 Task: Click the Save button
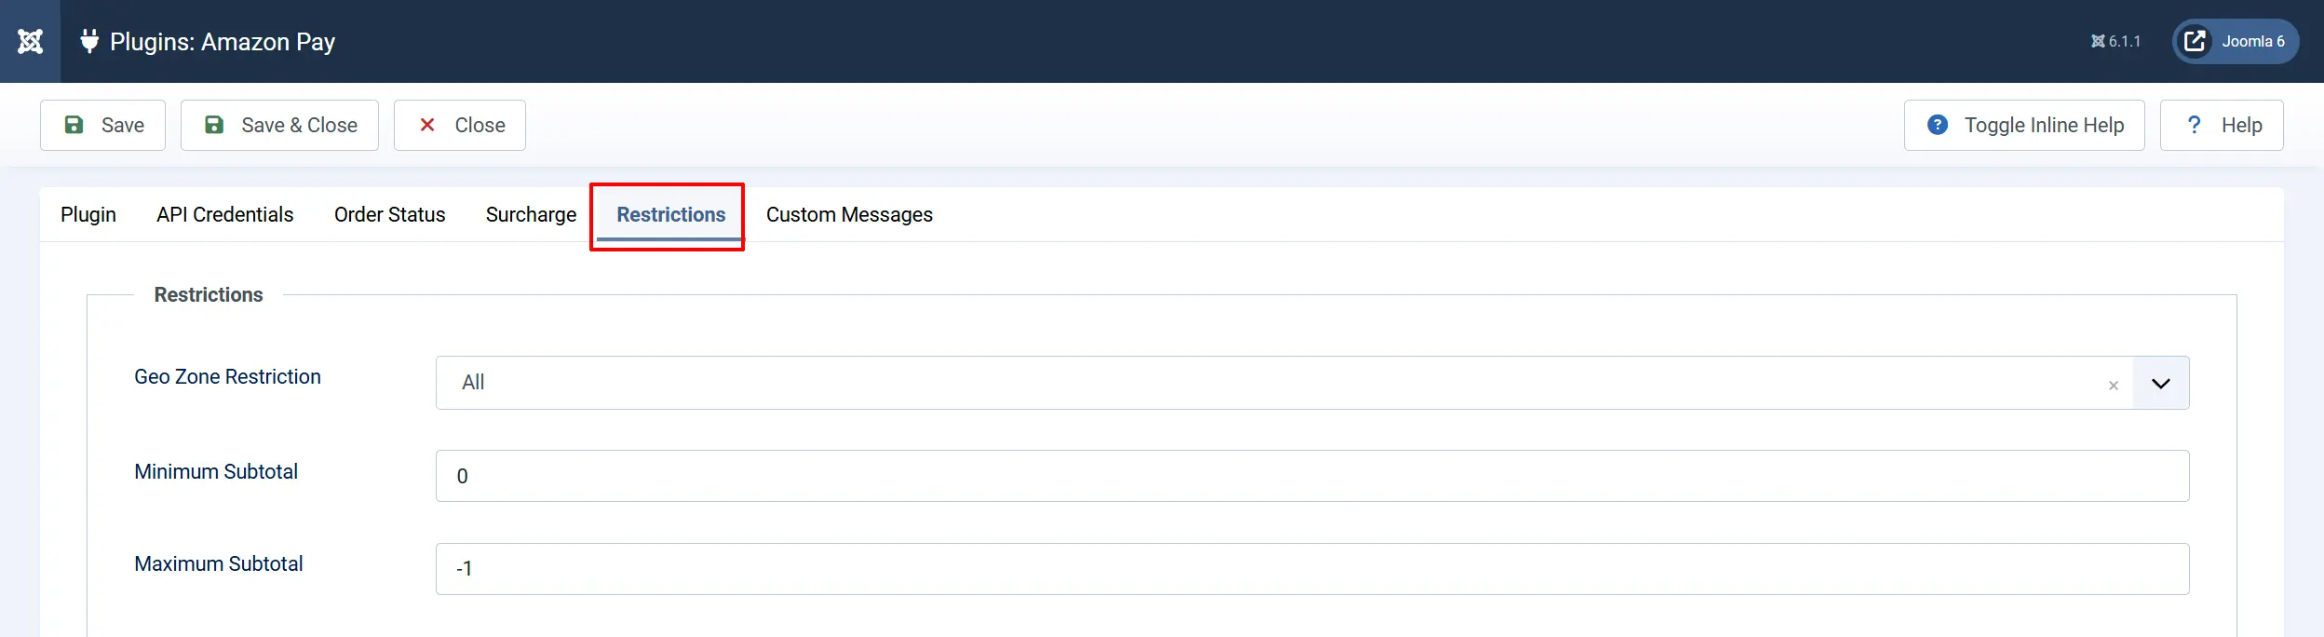click(102, 125)
